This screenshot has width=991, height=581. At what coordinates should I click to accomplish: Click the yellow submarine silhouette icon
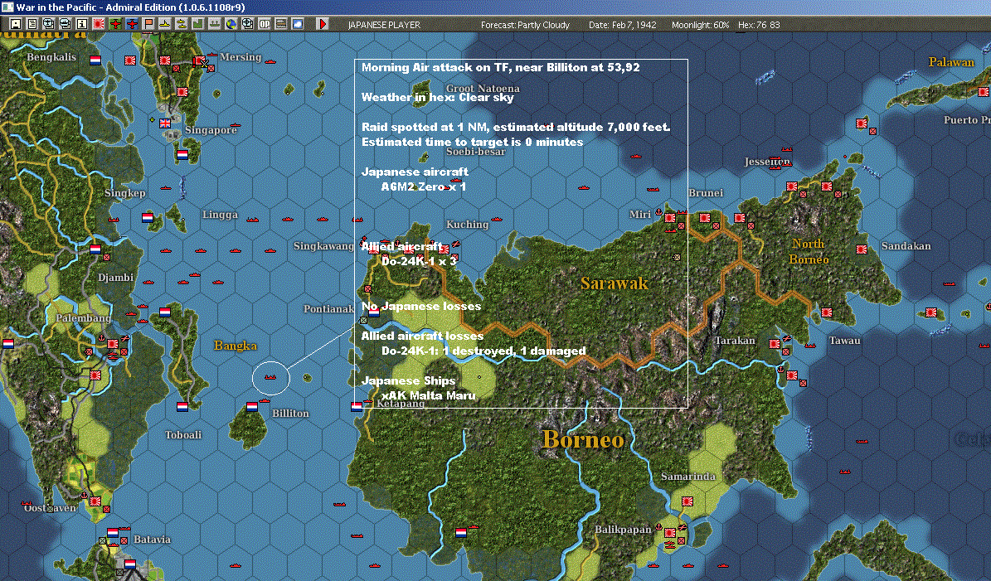click(164, 24)
